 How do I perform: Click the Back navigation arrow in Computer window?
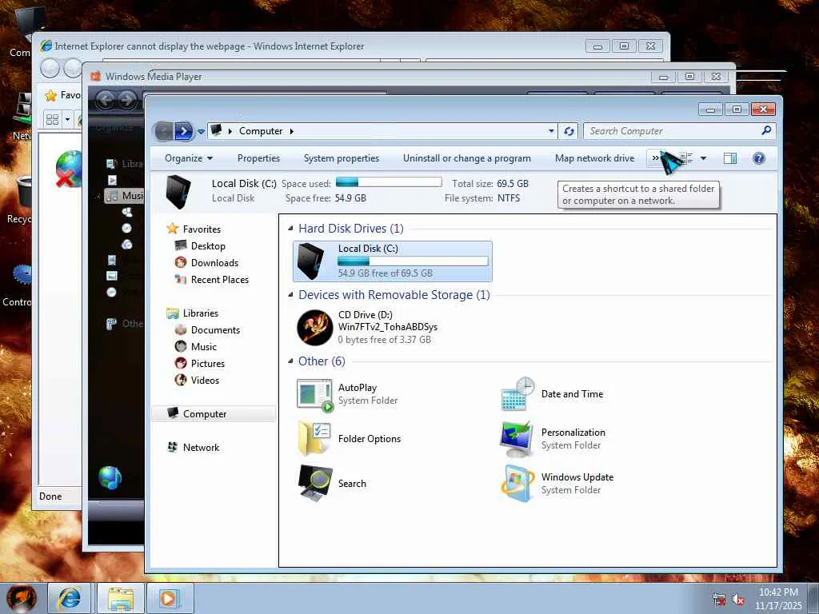tap(163, 131)
